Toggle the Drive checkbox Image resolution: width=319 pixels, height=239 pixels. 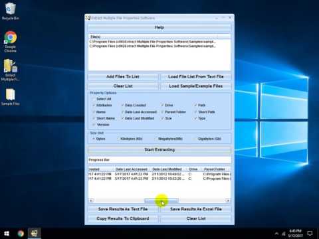coord(162,106)
